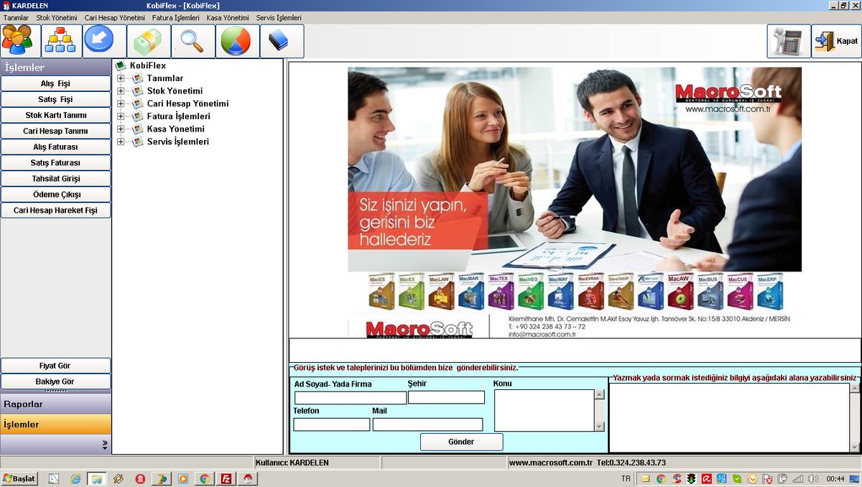This screenshot has width=862, height=487.
Task: Click inside the Telefon input field
Action: [x=331, y=424]
